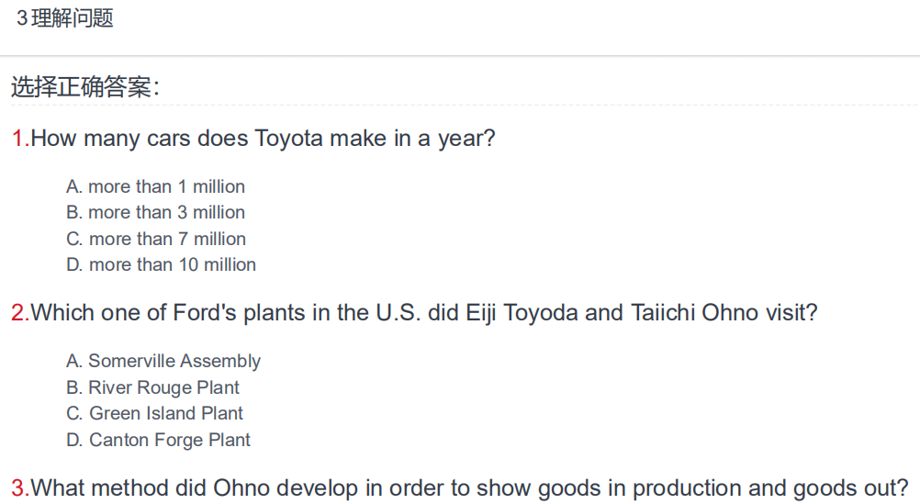Click the heading 3 理解问题
The image size is (920, 504).
coord(64,18)
